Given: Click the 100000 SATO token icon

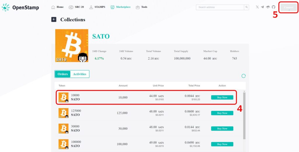Looking at the screenshot, I should [63, 144].
